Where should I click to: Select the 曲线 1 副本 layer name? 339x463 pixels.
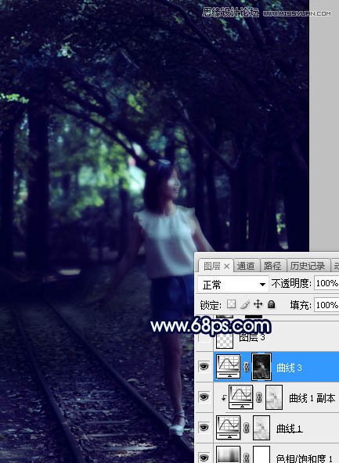pos(312,398)
